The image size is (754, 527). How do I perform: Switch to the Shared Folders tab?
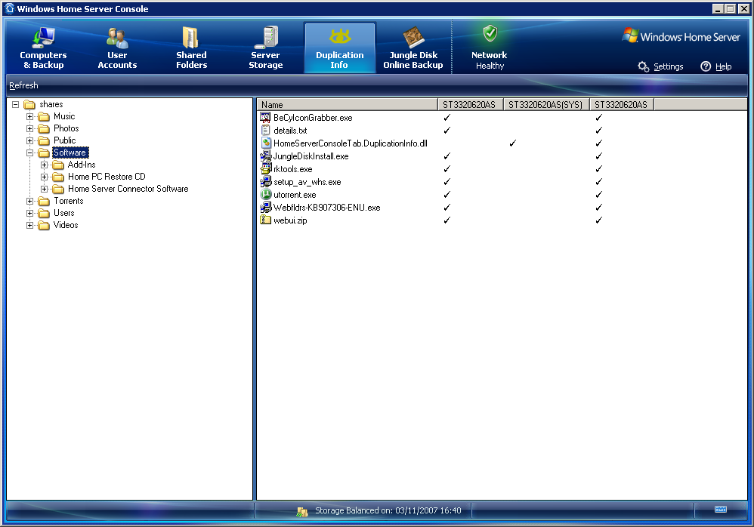[x=191, y=48]
